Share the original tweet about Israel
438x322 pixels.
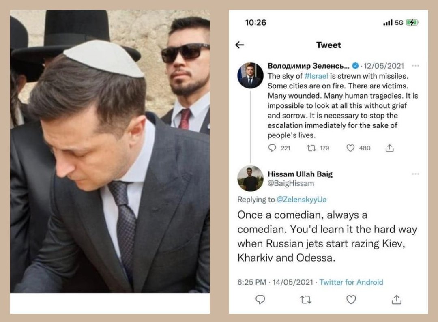pyautogui.click(x=389, y=148)
